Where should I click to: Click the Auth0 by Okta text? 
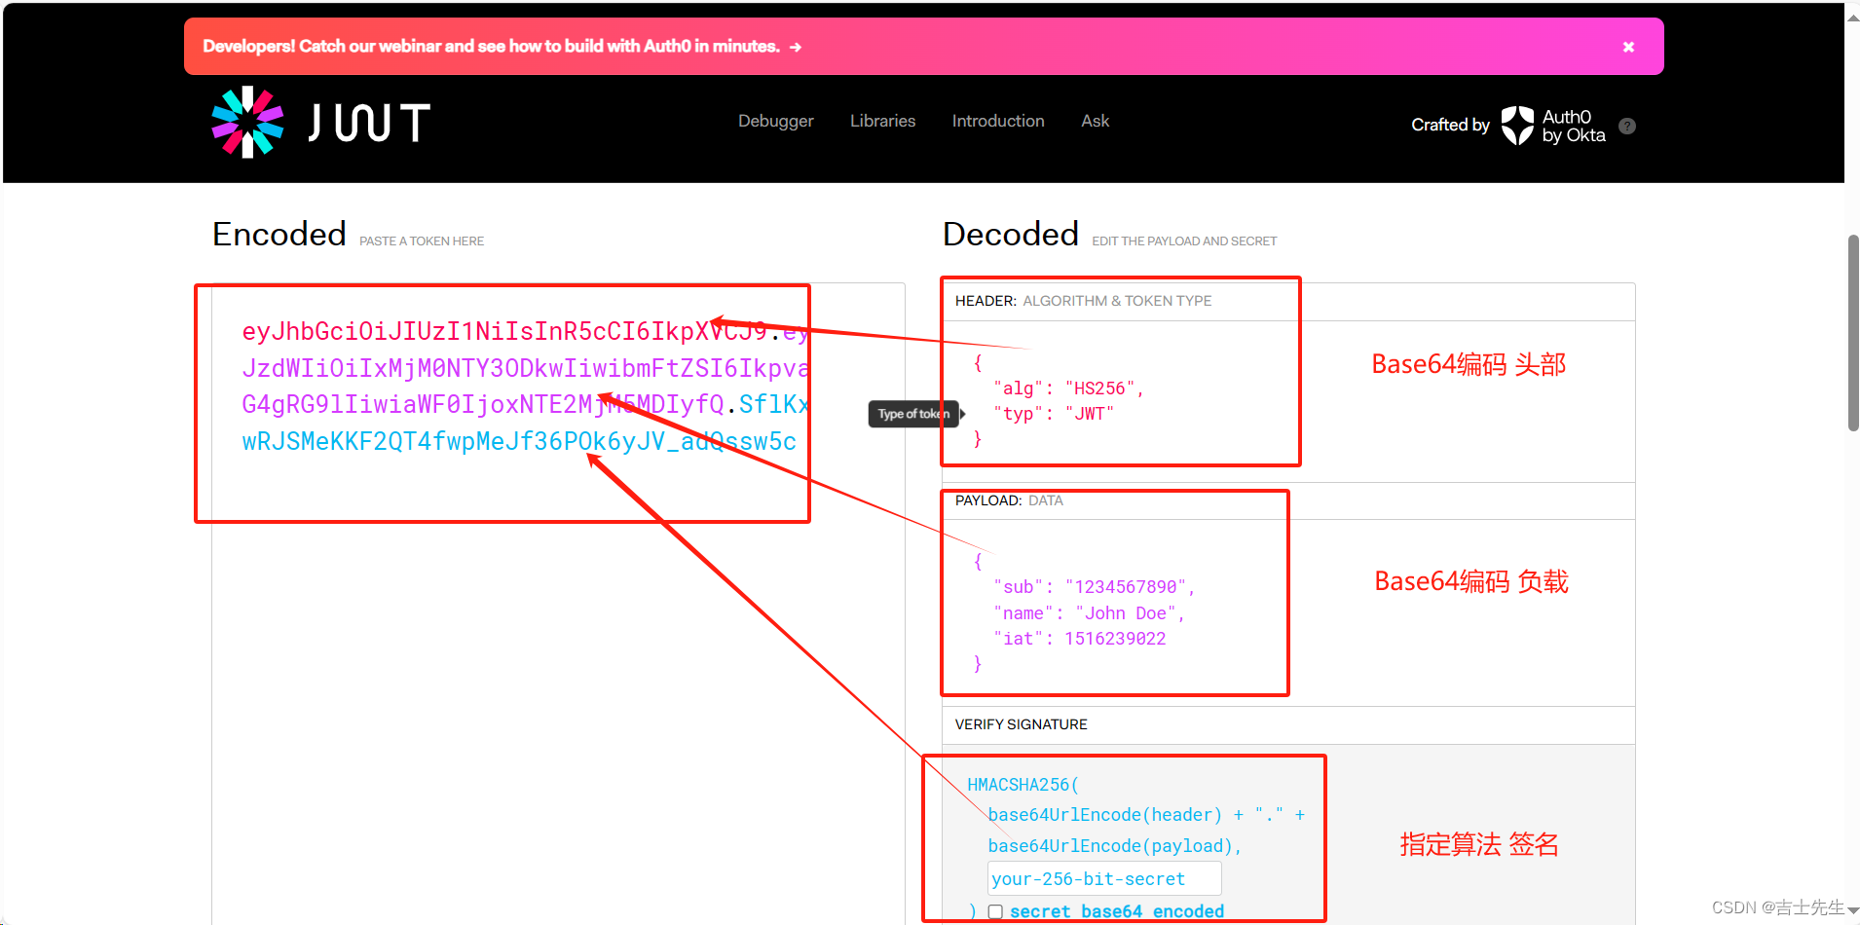click(x=1574, y=126)
